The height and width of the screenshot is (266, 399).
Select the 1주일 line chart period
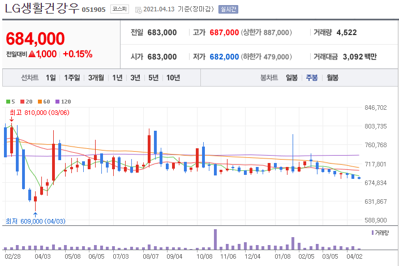click(72, 78)
